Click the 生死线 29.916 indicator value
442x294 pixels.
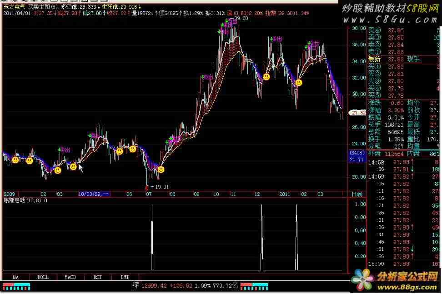click(x=121, y=6)
